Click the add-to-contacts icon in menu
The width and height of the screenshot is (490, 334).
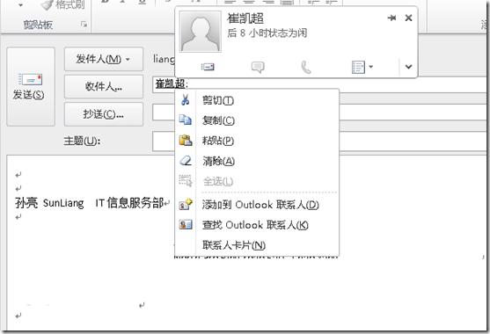point(186,205)
